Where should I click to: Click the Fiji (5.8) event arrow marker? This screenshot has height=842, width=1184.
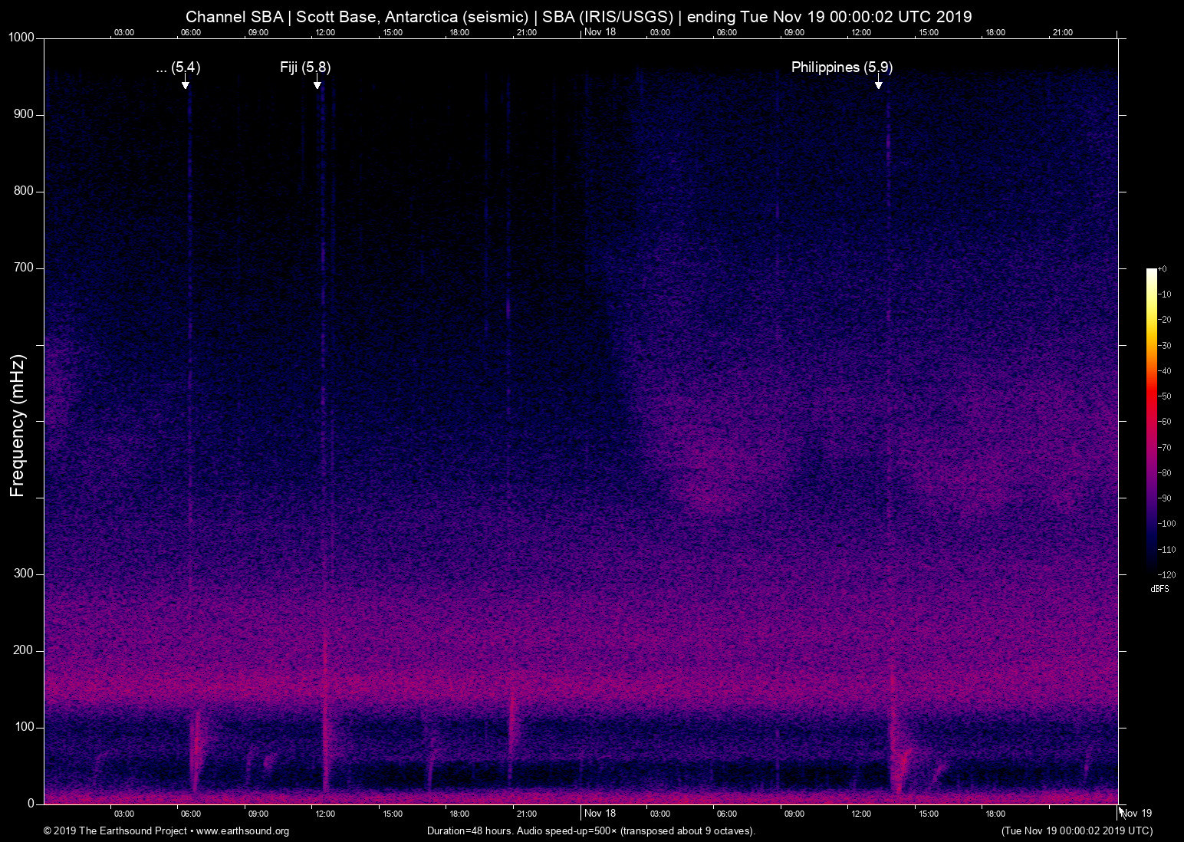click(317, 84)
